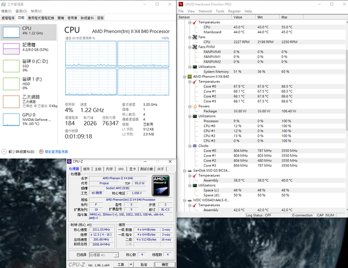Switch to the 詳細資料 tab in Task Manager
Image resolution: width=348 pixels, height=268 pixels.
coord(87,18)
